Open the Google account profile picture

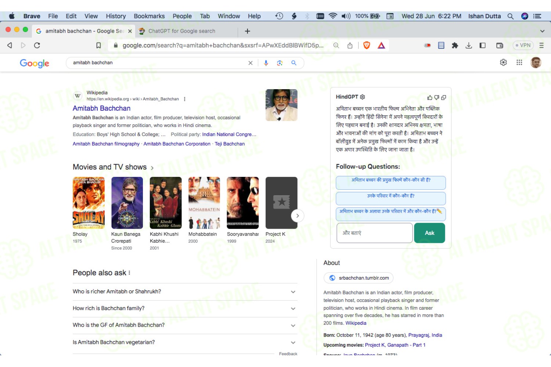coord(536,62)
